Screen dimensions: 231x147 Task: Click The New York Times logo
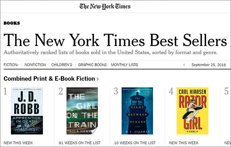coord(105,6)
